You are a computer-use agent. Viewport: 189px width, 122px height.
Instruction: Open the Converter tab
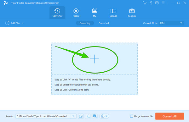pos(57,13)
